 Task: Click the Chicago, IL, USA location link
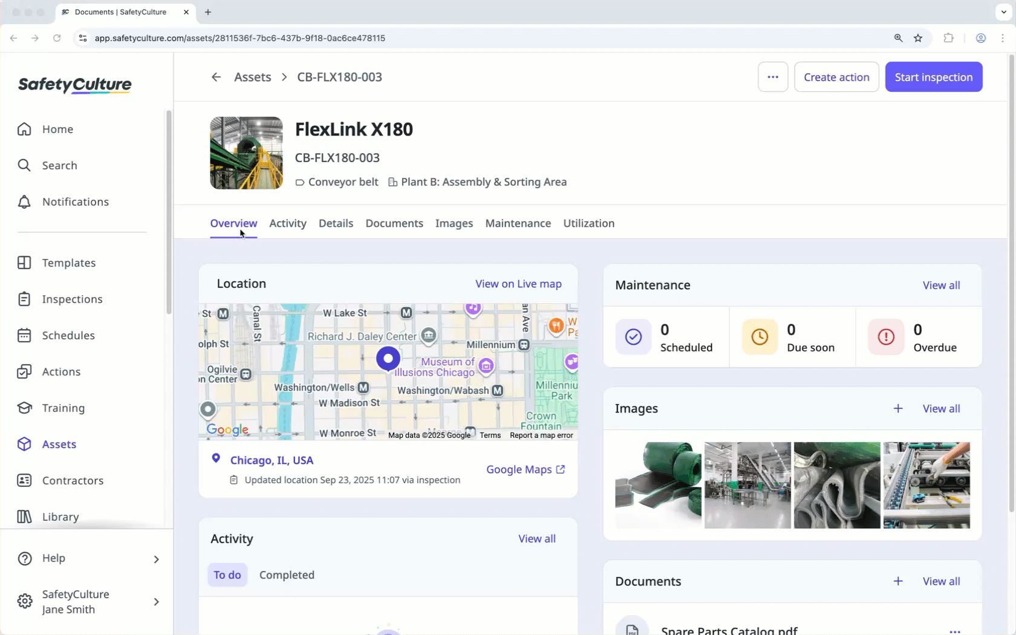272,460
